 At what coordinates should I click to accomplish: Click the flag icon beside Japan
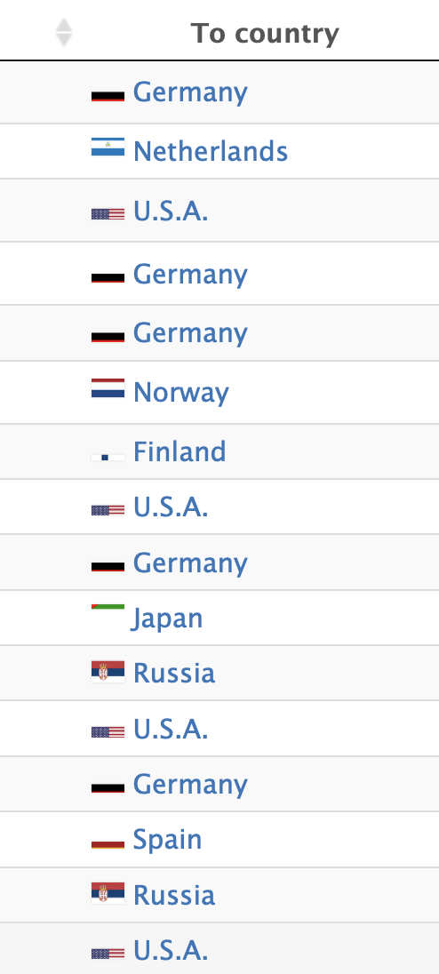108,607
